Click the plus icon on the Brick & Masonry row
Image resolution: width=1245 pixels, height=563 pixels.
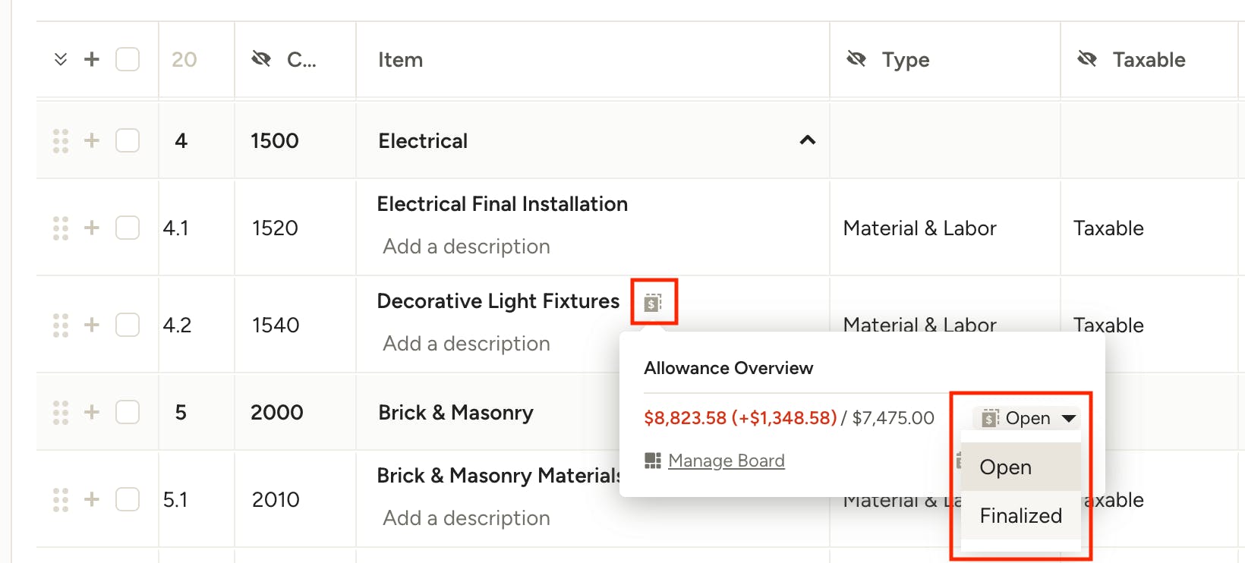(x=92, y=412)
